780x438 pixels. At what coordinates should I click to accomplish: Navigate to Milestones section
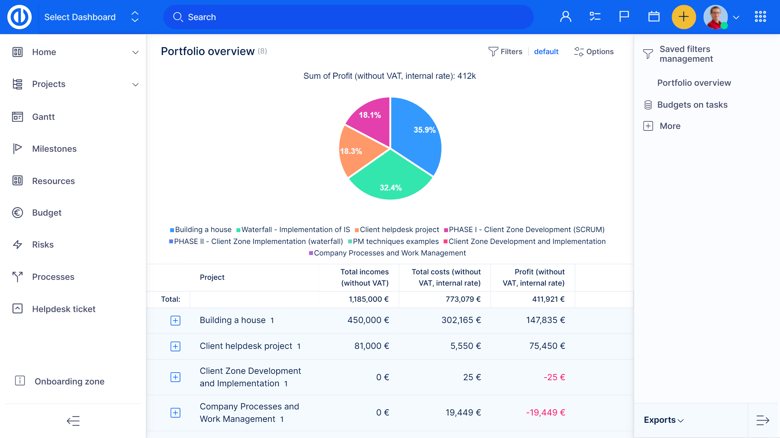point(54,149)
